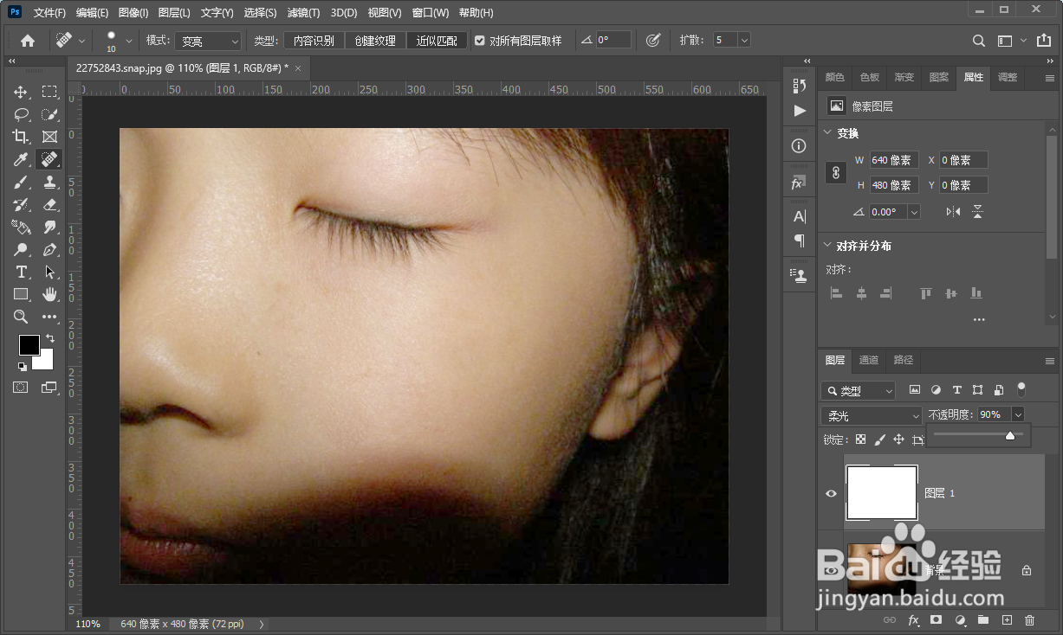Open the 模式 dropdown showing 变亮
This screenshot has height=635, width=1063.
point(209,41)
